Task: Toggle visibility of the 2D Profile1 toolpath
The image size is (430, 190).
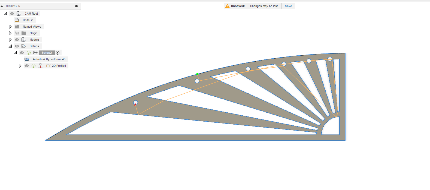Action: pyautogui.click(x=27, y=66)
